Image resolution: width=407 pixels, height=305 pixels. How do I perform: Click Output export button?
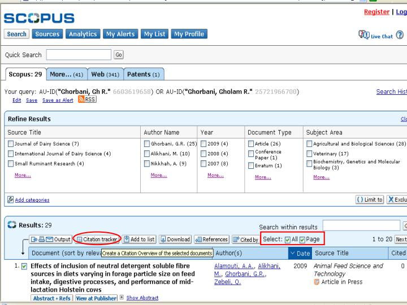tap(51, 239)
